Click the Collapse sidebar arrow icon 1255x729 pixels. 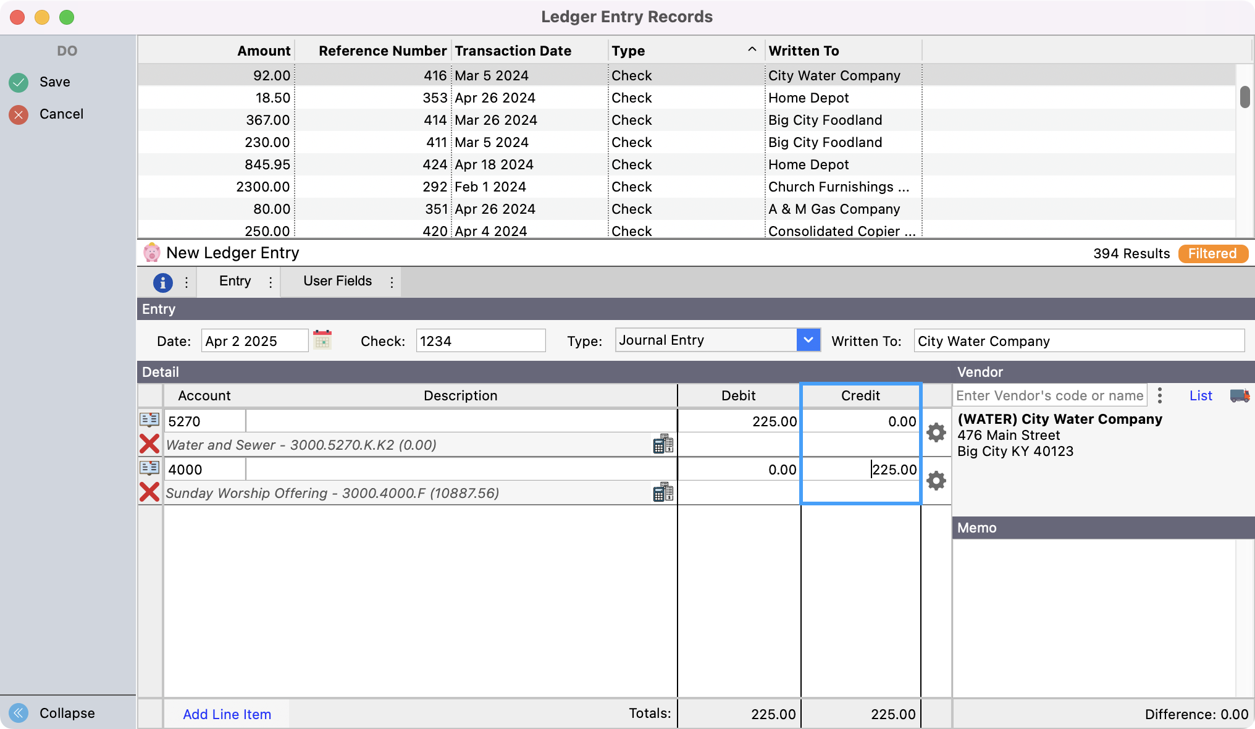click(x=19, y=713)
